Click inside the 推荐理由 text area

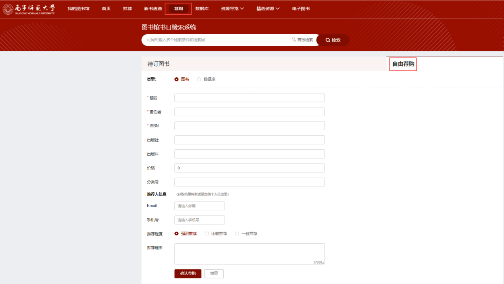click(249, 253)
